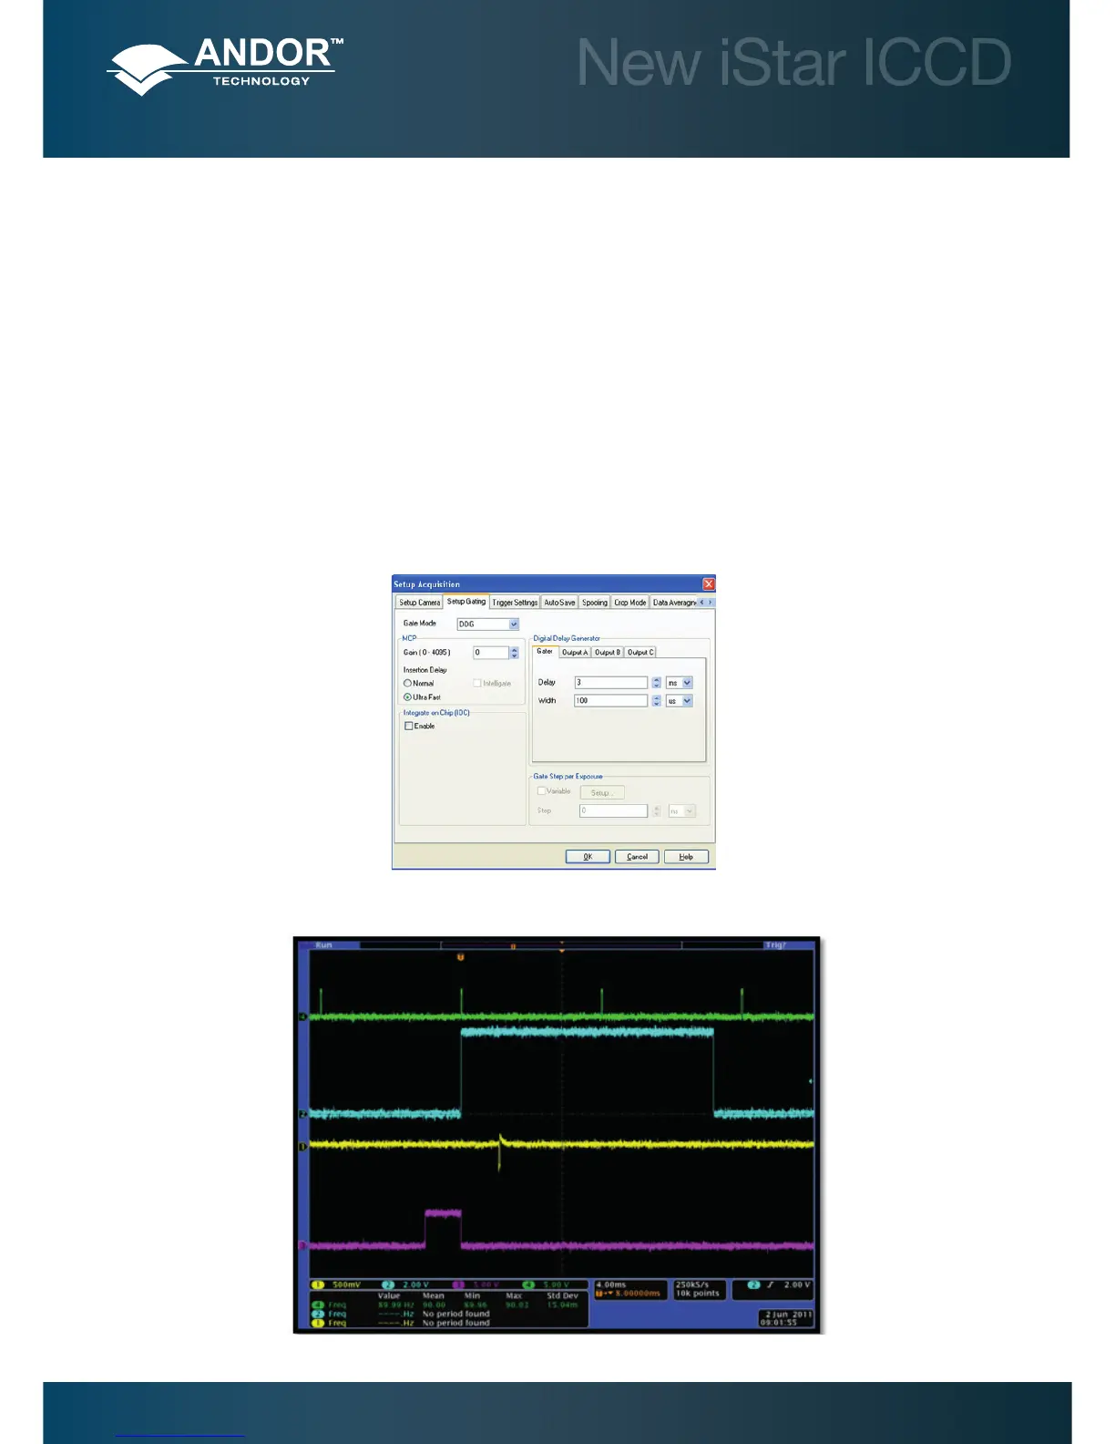Click the Width value field

pos(610,701)
